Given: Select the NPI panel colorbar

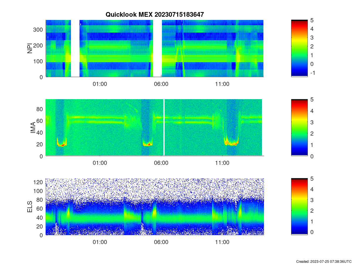Looking at the screenshot, I should tap(299, 48).
